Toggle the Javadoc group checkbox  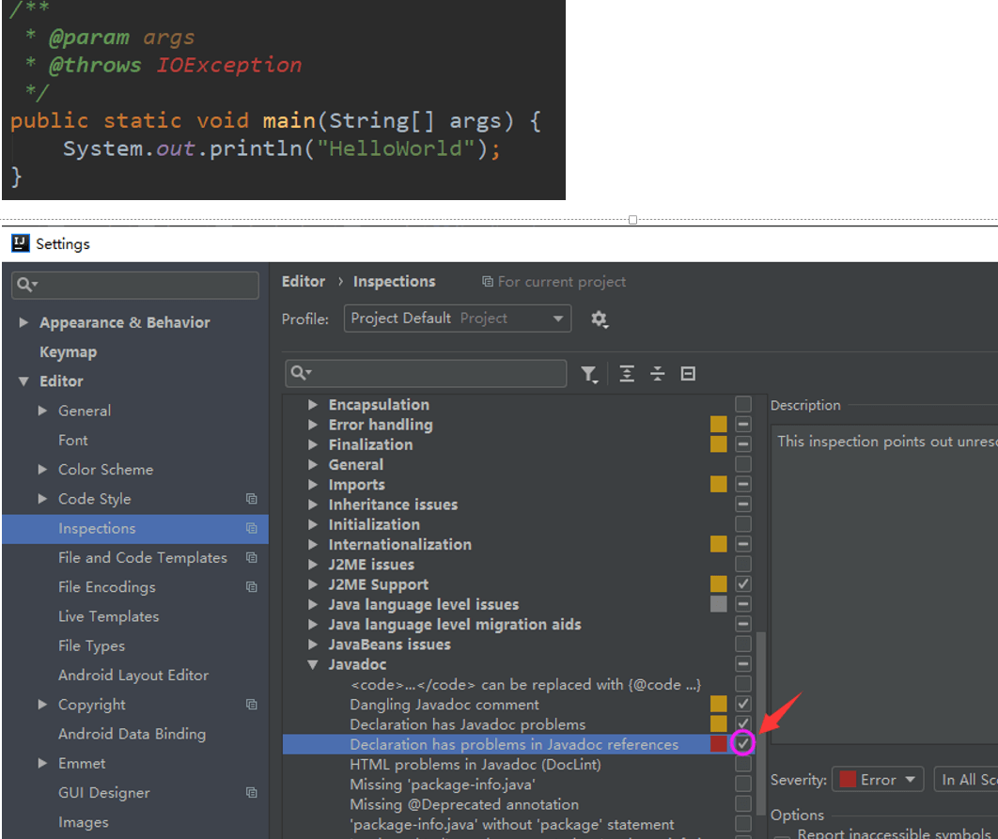(742, 664)
